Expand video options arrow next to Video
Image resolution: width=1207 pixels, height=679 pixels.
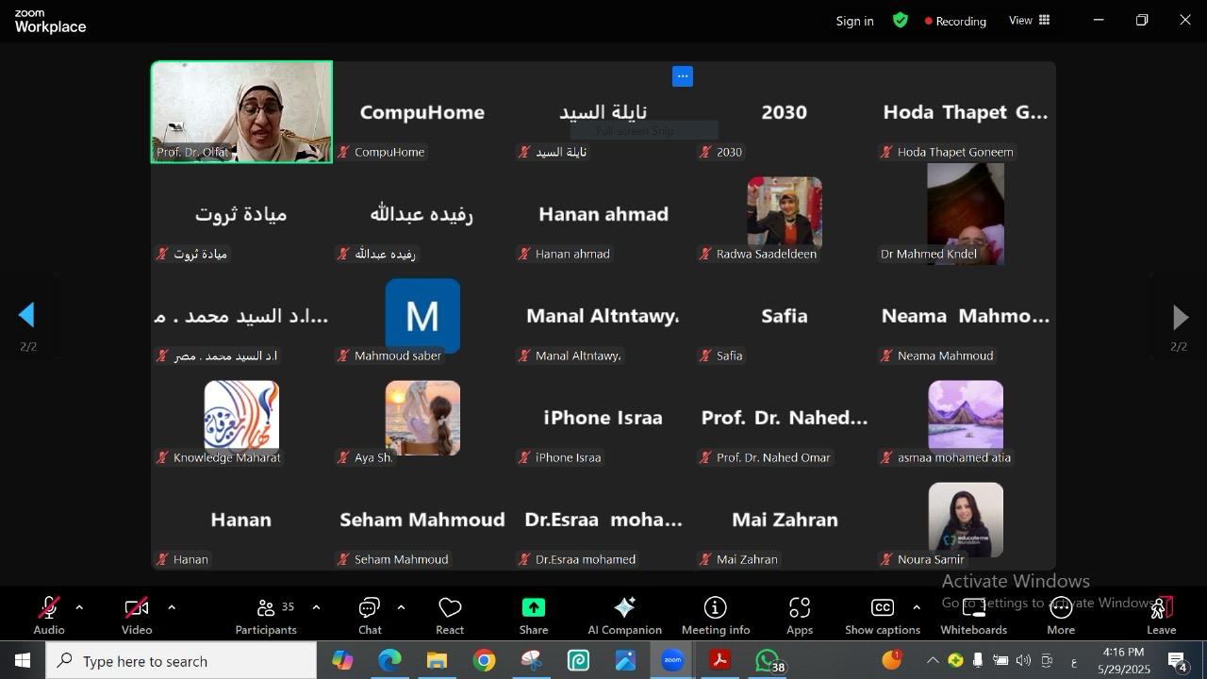click(x=172, y=607)
